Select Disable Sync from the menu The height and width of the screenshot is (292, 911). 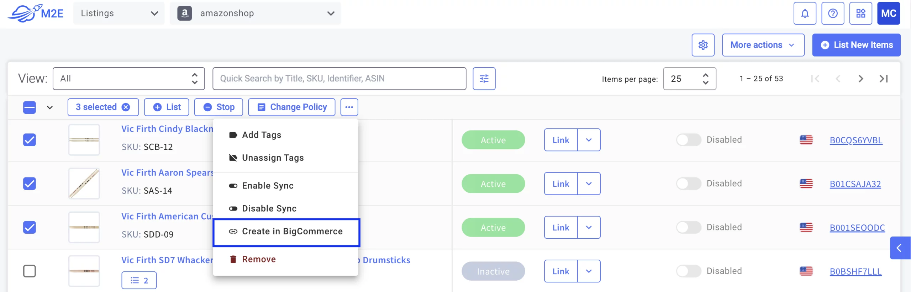tap(269, 208)
